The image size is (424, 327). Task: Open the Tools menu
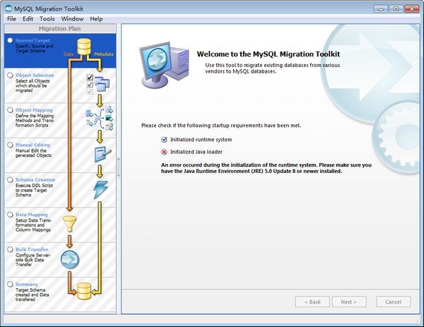pyautogui.click(x=47, y=19)
